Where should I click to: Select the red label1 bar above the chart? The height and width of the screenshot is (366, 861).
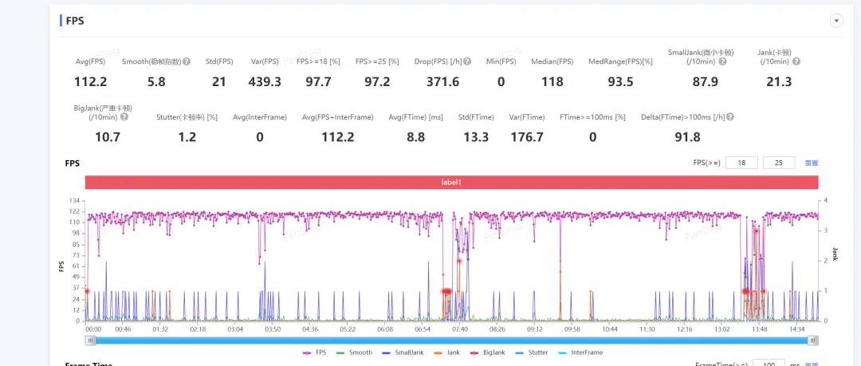(451, 182)
